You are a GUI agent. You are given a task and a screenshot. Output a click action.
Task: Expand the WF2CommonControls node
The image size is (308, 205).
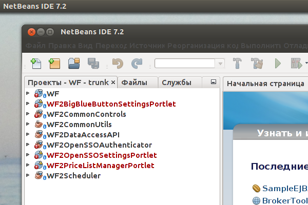28,114
